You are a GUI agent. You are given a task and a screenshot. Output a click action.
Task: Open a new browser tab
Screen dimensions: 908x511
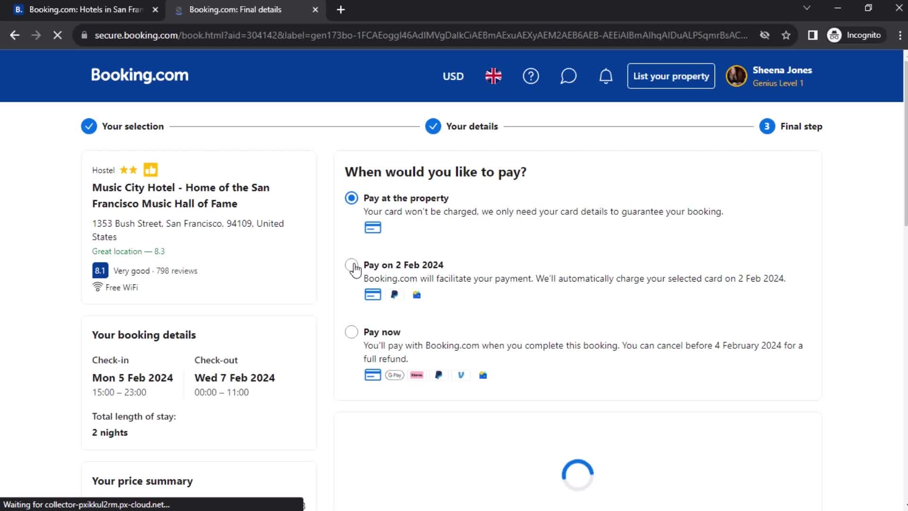pos(340,9)
